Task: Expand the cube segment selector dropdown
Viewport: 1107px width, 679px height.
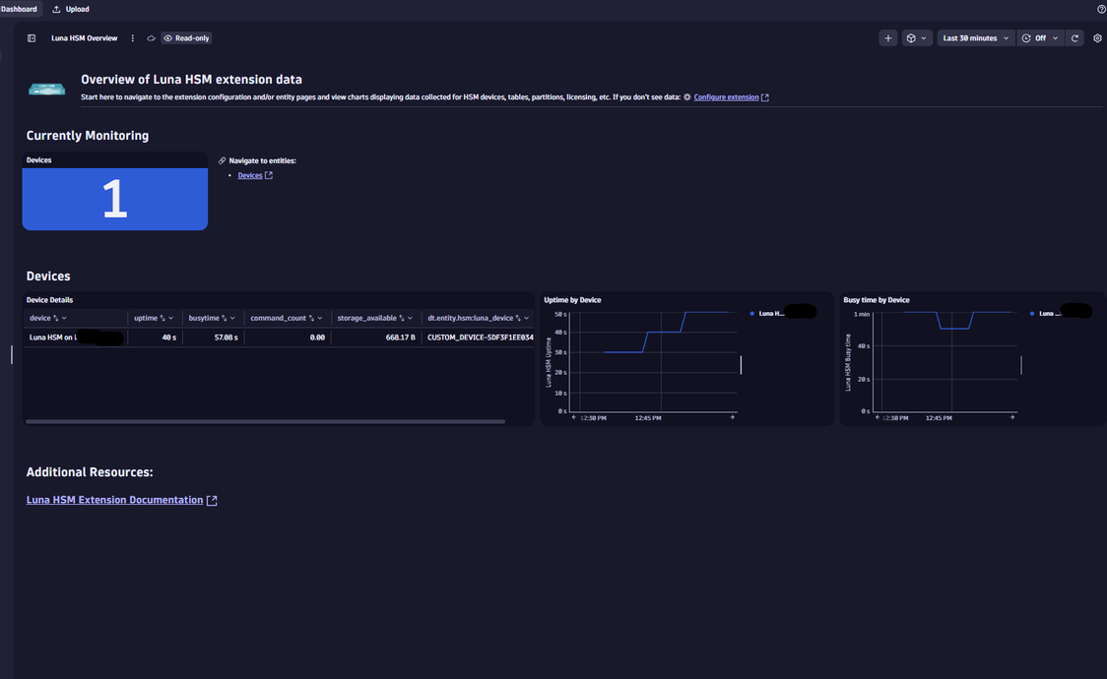Action: click(916, 38)
